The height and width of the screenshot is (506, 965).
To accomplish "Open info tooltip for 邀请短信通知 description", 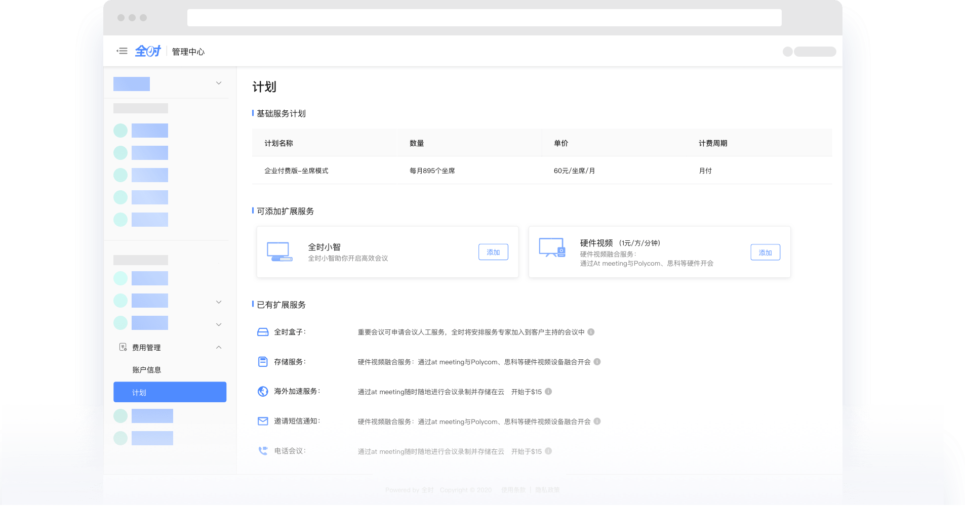I will click(597, 421).
